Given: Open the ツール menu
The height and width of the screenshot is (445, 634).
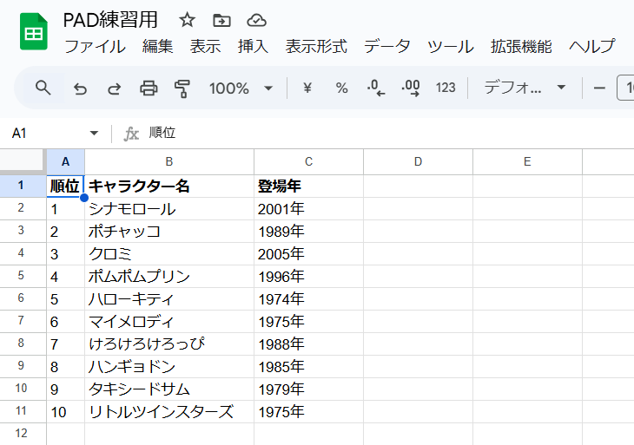Looking at the screenshot, I should 451,47.
